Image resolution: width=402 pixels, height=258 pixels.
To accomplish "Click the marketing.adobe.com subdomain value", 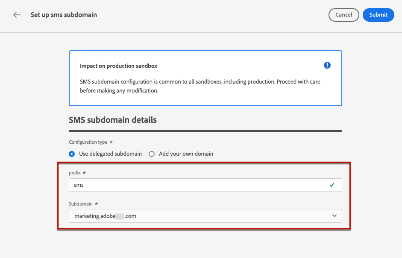I will 106,216.
